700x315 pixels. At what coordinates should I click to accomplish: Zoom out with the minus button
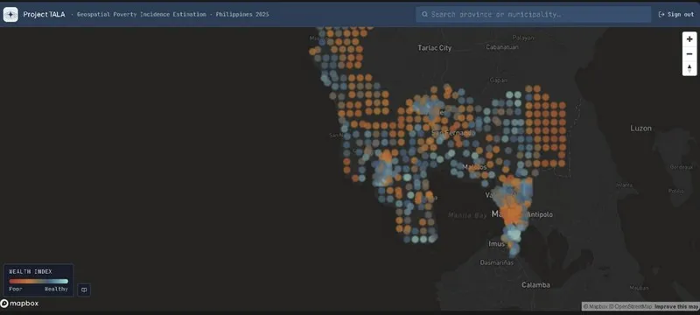(x=689, y=54)
